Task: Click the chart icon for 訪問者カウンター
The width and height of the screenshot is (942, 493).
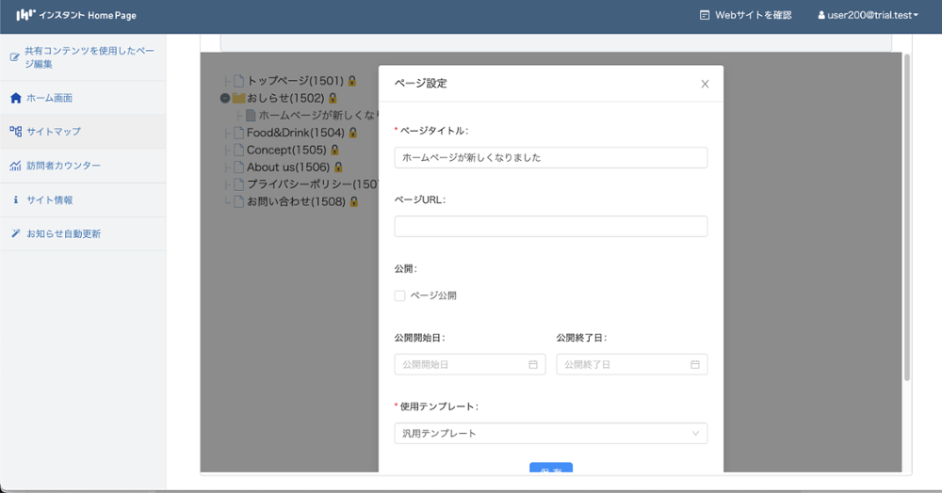Action: click(15, 167)
